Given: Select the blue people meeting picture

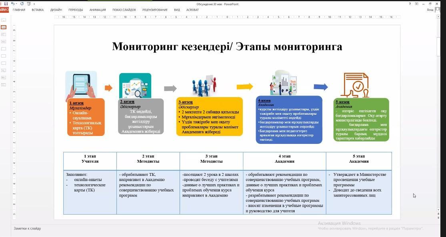Looking at the screenshot, I should 204,85.
